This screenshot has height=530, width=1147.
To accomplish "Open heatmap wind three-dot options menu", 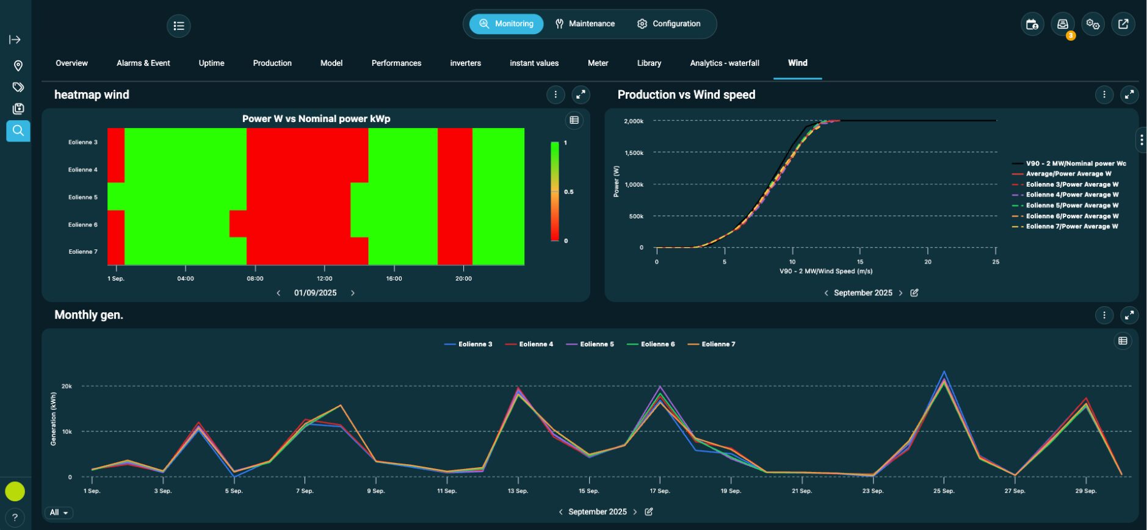I will coord(555,95).
